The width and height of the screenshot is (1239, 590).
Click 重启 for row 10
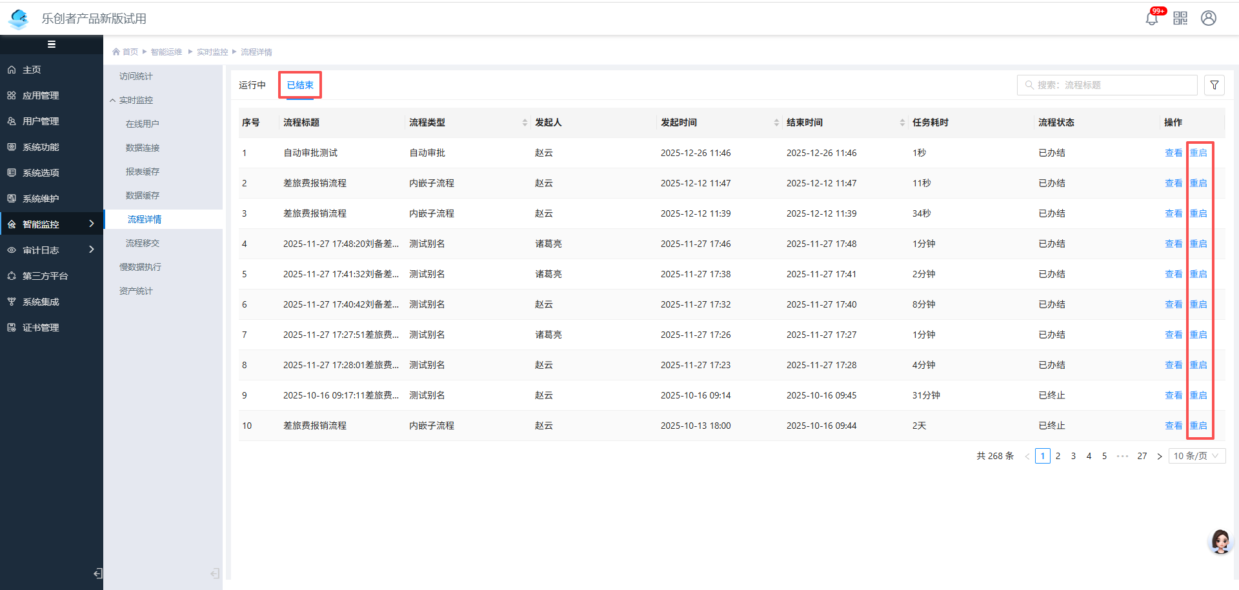click(1198, 426)
